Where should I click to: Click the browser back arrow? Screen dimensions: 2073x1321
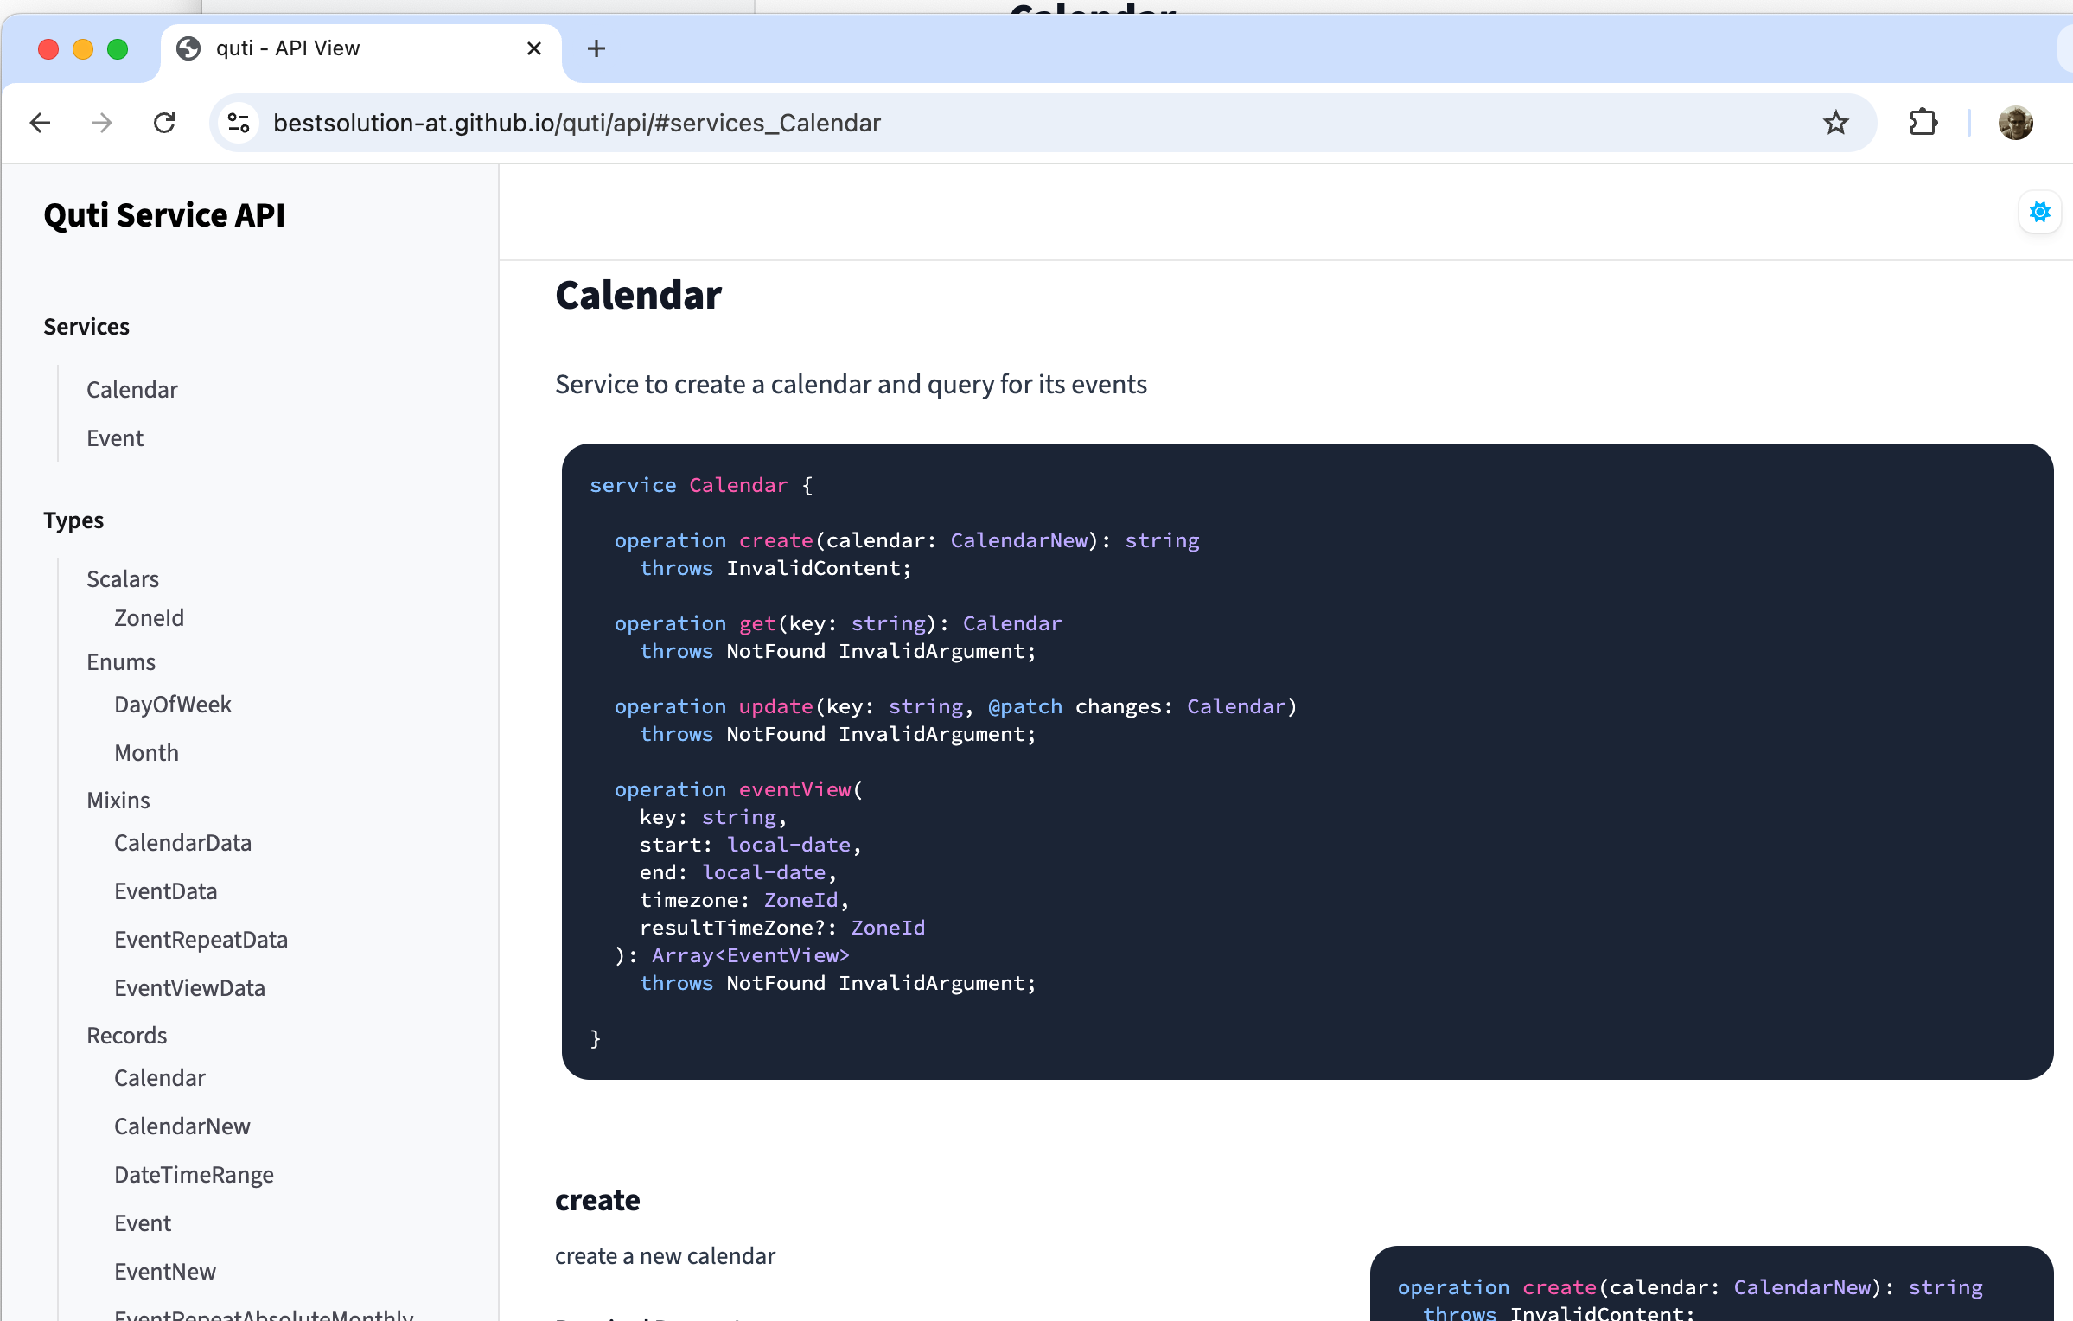click(40, 123)
